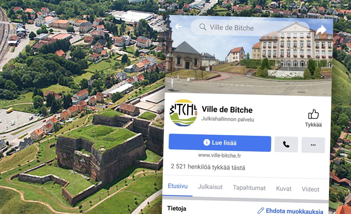
Task: Switch to the Kuvat tab
Action: 284,189
